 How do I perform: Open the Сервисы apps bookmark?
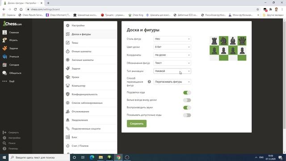click(9, 15)
